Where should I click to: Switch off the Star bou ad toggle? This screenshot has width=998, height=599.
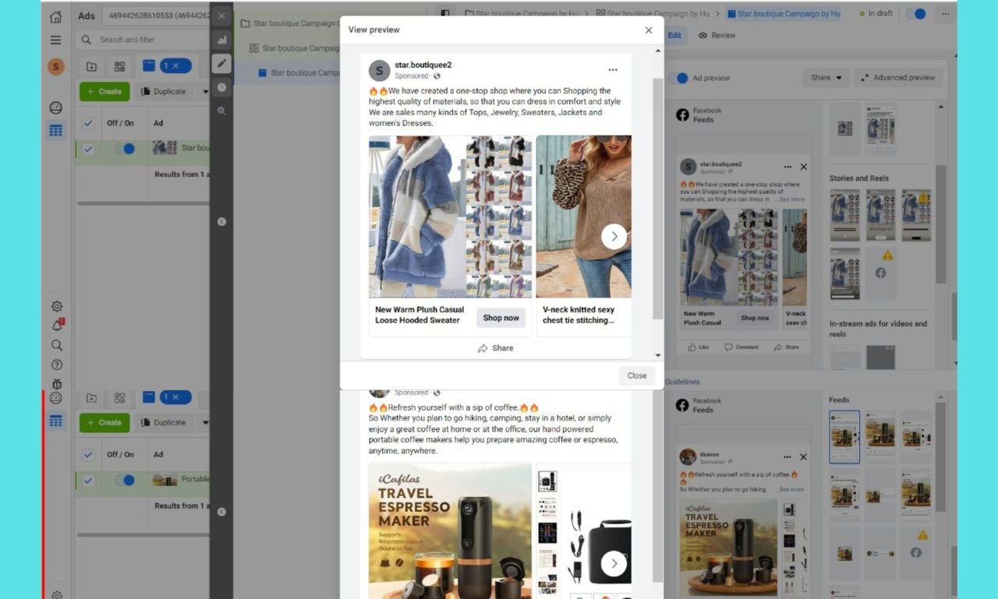125,149
